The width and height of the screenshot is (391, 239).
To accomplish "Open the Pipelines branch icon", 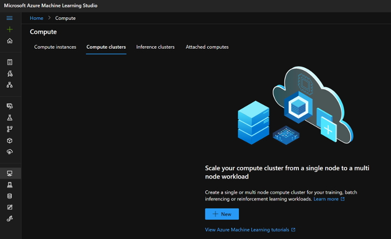I will coord(9,129).
